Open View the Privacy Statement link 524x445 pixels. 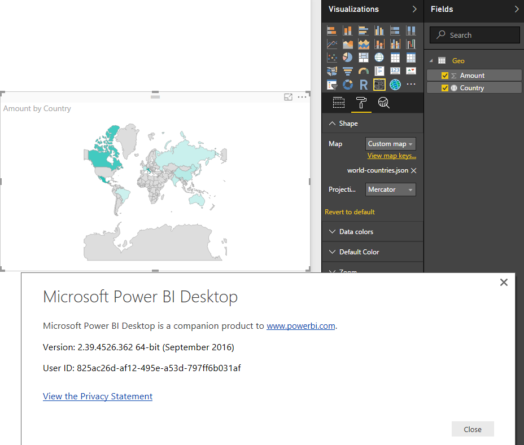click(98, 396)
